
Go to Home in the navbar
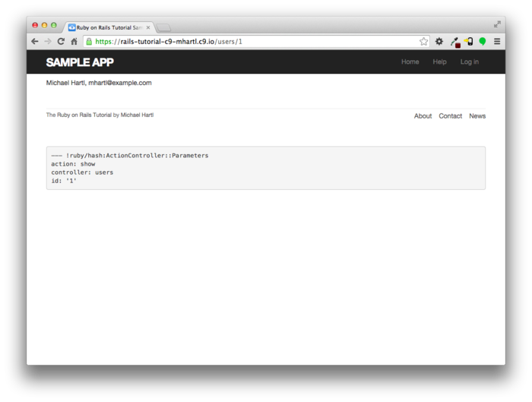pos(410,62)
